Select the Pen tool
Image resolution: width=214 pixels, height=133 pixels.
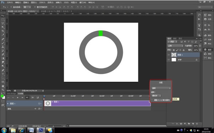click(x=3, y=70)
